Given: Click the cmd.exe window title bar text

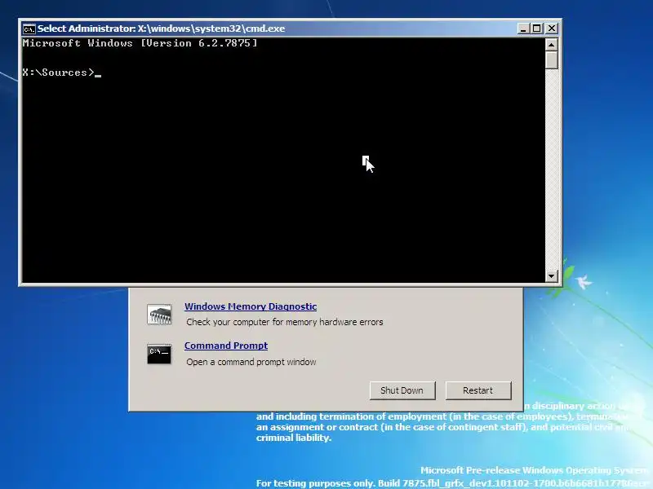Looking at the screenshot, I should click(161, 29).
